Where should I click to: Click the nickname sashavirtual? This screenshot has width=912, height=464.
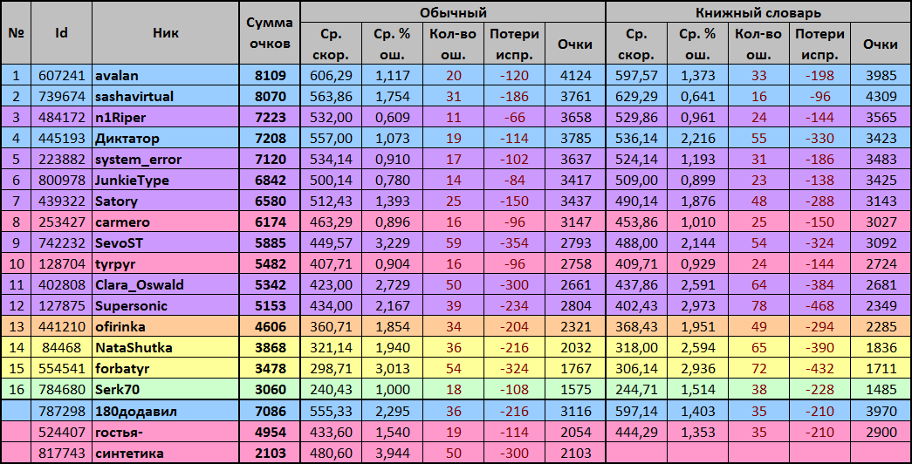click(134, 97)
